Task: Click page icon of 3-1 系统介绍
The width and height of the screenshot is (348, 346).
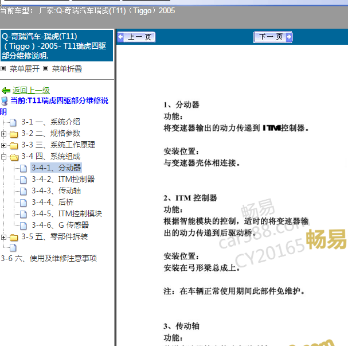Action: click(x=13, y=122)
